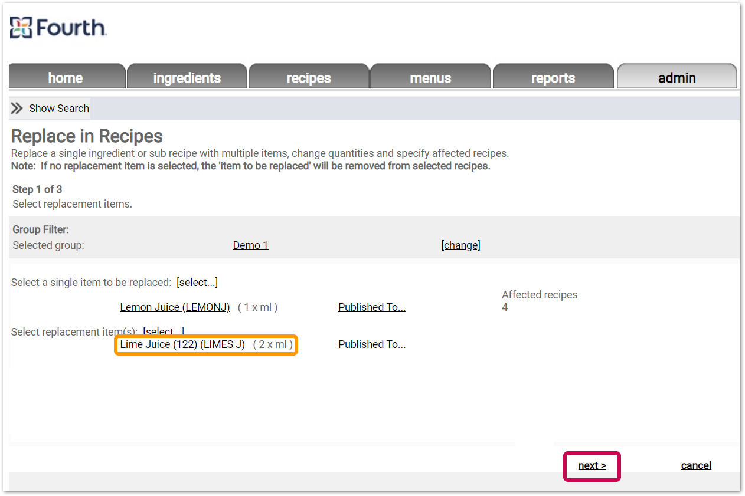Click the ( 2 x ml ) quantity text
This screenshot has width=745, height=496.
tap(273, 344)
